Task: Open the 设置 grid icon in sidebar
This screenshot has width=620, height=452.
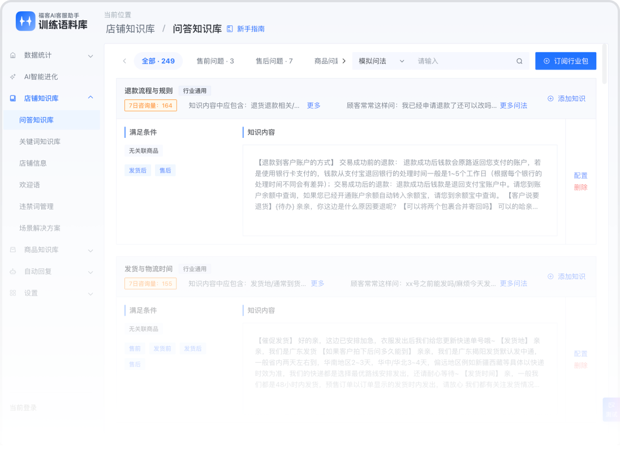Action: pyautogui.click(x=12, y=293)
